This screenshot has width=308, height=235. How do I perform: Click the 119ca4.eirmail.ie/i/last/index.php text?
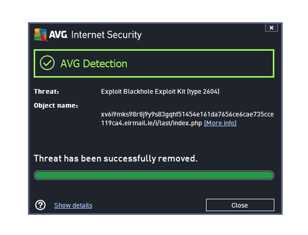[x=152, y=123]
